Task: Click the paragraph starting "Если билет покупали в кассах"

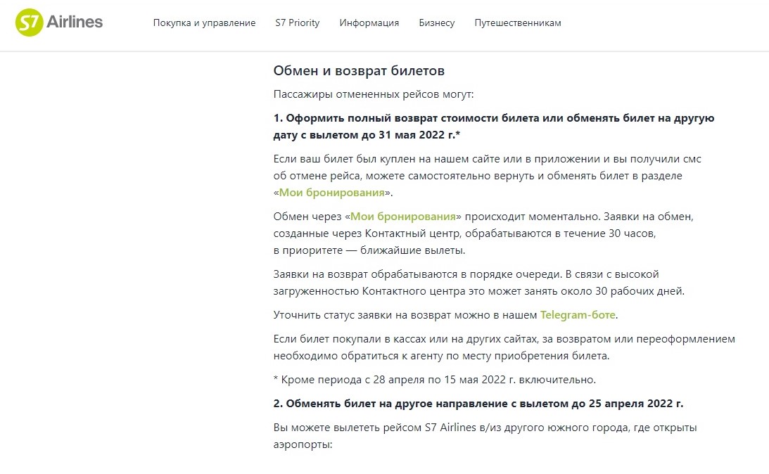Action: point(504,347)
